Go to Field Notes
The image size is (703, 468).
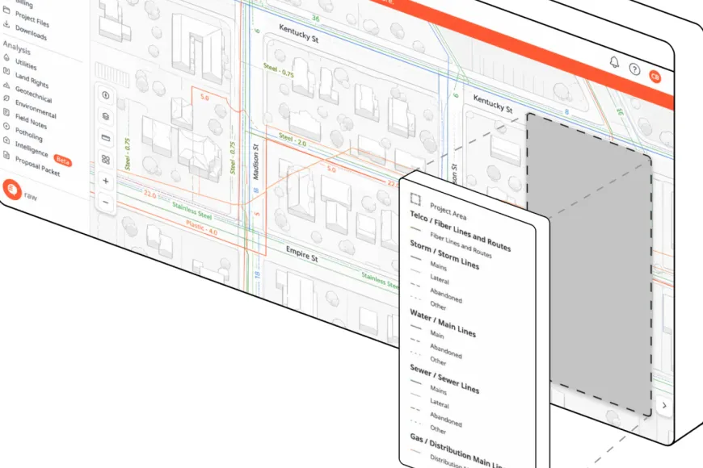click(31, 121)
